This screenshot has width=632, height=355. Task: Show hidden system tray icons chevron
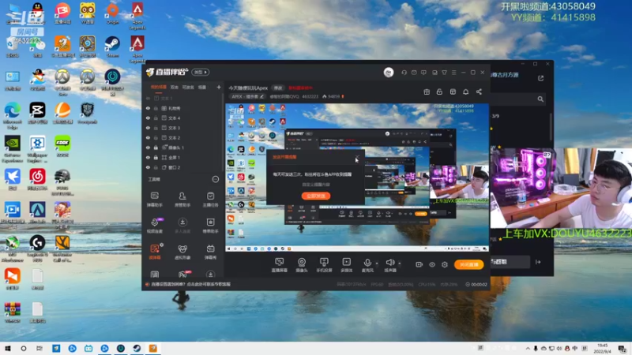point(528,349)
